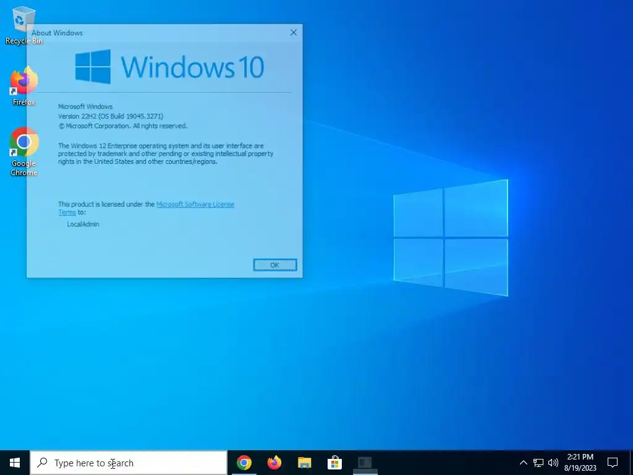
Task: Click the Microsoft Windows heading text
Action: (85, 106)
